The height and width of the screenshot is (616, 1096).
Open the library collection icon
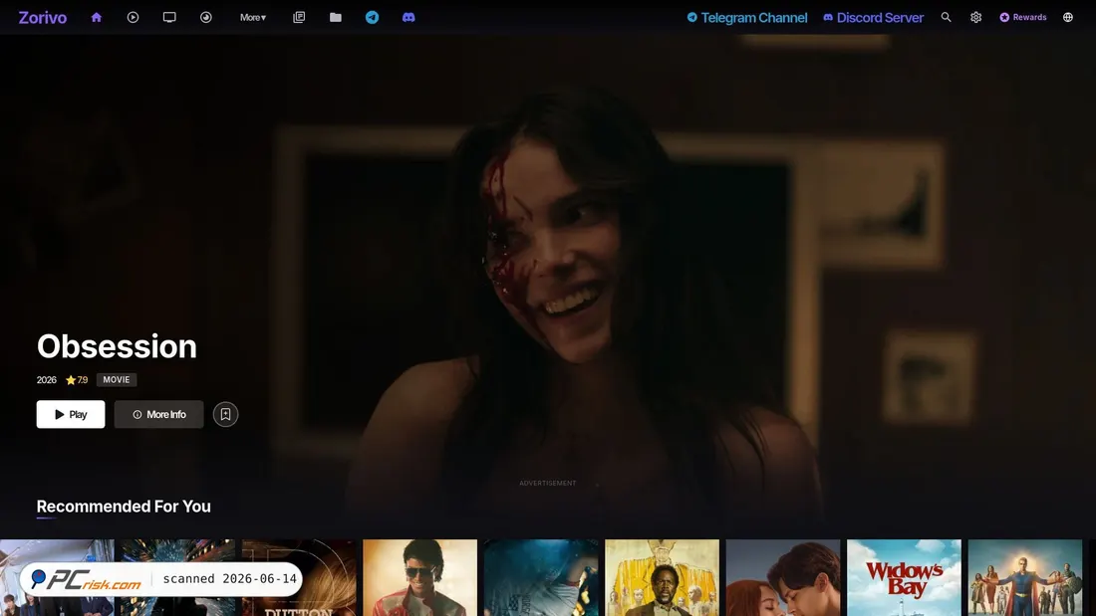pos(299,18)
